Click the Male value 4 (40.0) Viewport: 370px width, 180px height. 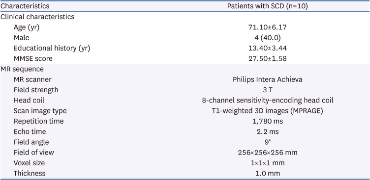pyautogui.click(x=267, y=38)
